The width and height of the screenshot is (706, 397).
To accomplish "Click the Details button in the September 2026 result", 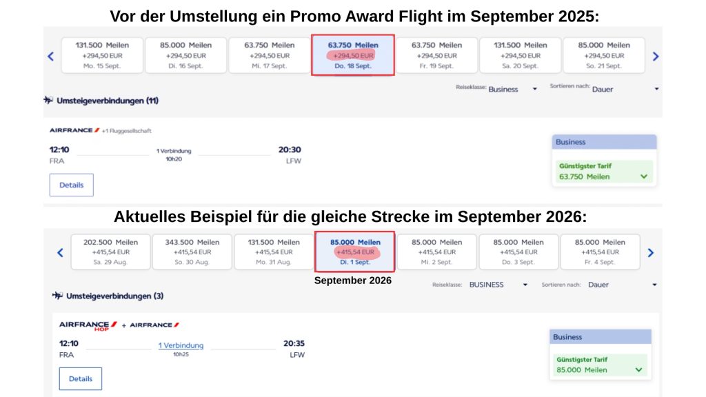I will click(81, 378).
